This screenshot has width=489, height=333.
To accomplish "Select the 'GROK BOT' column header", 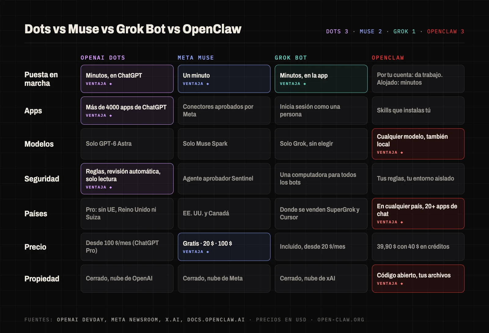I will point(291,58).
